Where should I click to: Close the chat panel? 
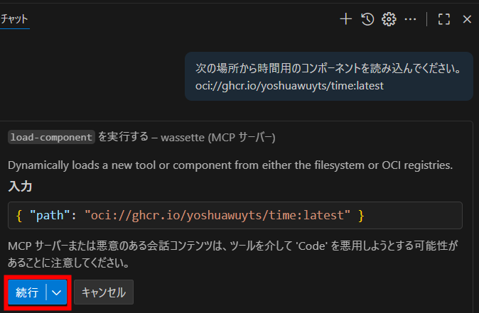(467, 19)
